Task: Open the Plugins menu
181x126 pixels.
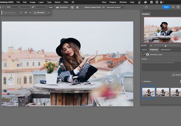Action: (x=113, y=2)
